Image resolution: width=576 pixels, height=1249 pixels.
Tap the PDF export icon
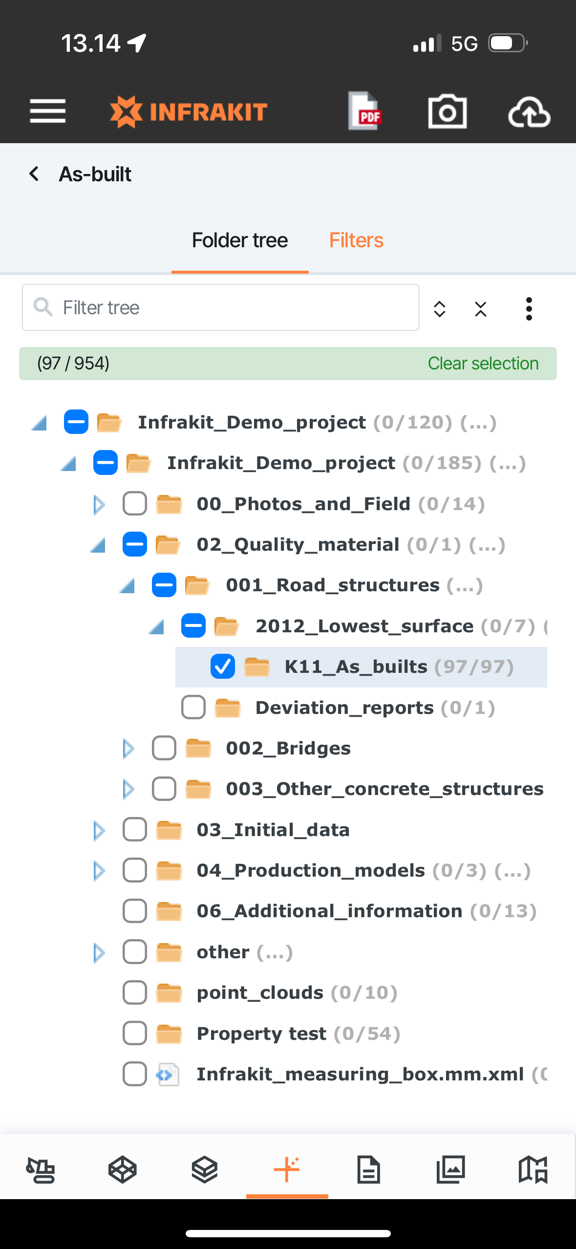[x=365, y=111]
